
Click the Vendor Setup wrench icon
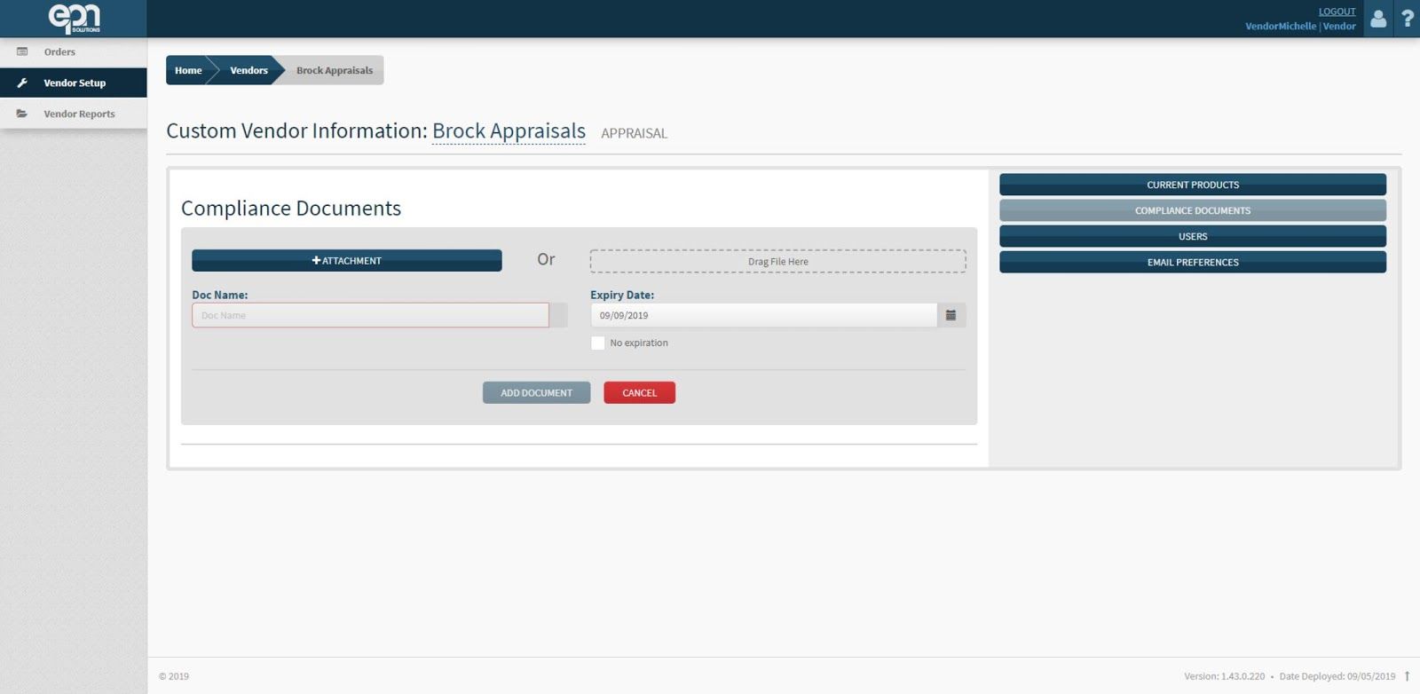[x=22, y=83]
